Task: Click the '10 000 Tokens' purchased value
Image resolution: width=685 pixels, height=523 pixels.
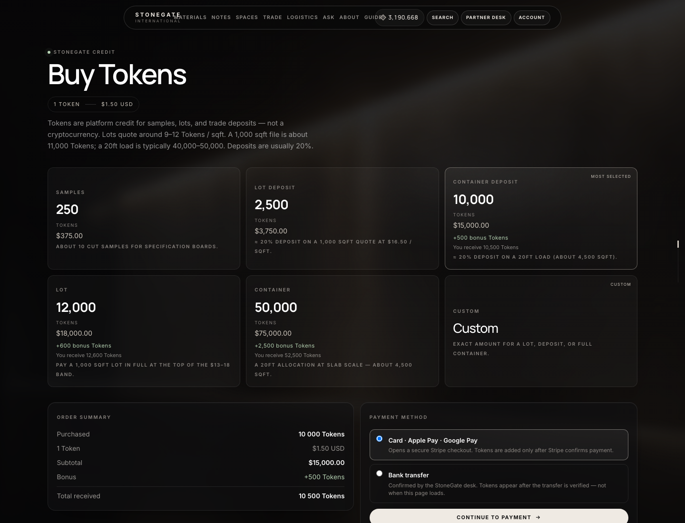Action: pyautogui.click(x=322, y=434)
